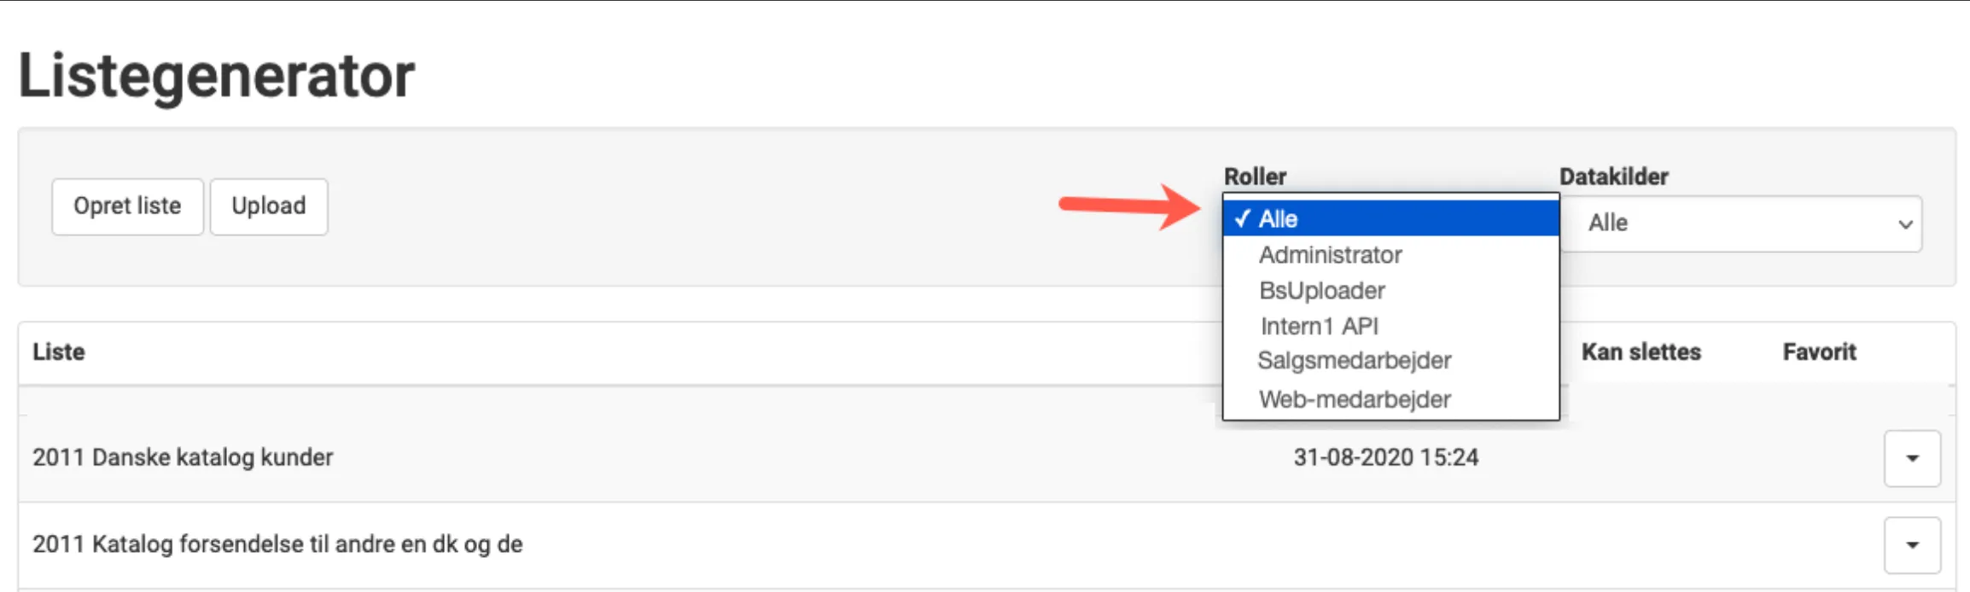
Task: Pick BsUploader from the roles list
Action: point(1321,291)
